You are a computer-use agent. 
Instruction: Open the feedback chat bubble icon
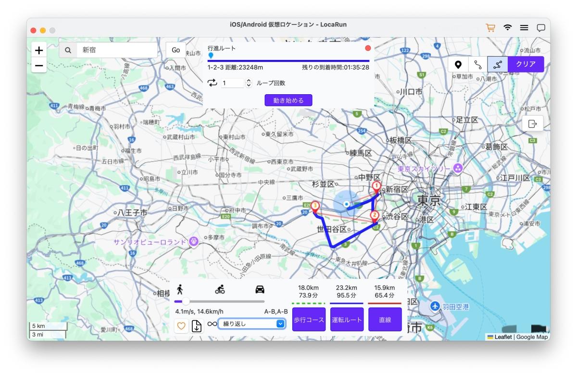(x=541, y=28)
